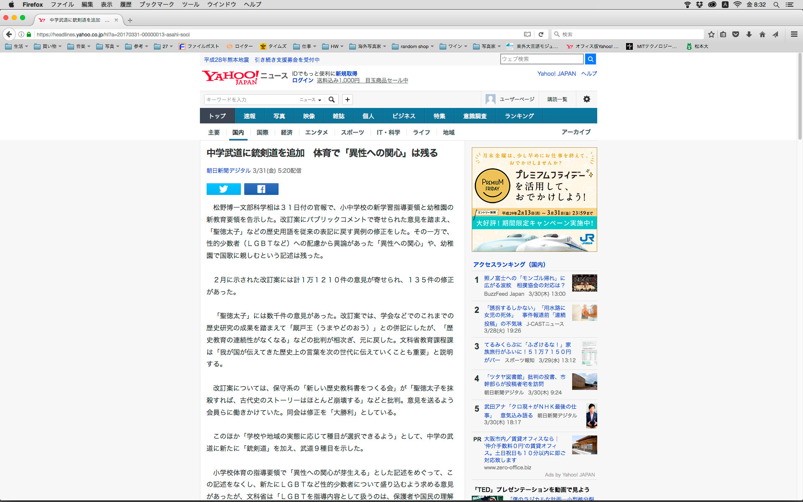Share article via Twitter button
The image size is (803, 502).
[223, 189]
